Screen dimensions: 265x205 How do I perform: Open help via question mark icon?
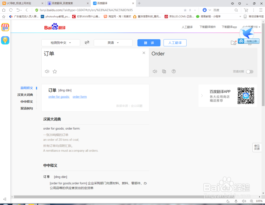[174, 71]
